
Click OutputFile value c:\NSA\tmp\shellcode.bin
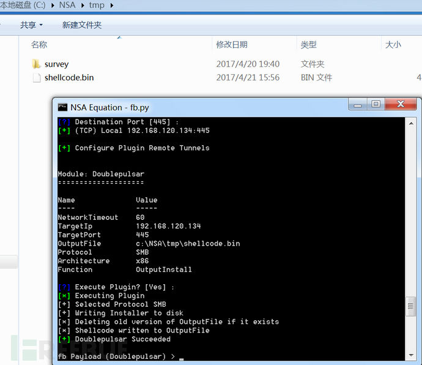pos(188,243)
